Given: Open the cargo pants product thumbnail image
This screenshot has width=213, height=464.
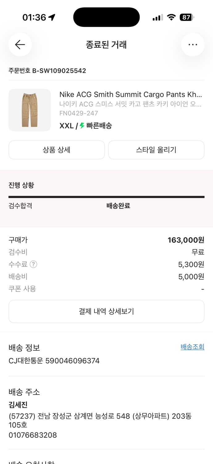Looking at the screenshot, I should (x=30, y=110).
